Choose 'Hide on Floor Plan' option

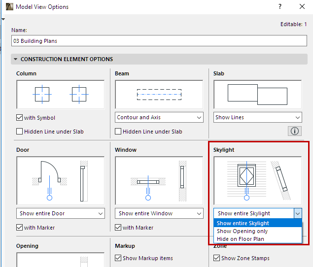coord(241,239)
